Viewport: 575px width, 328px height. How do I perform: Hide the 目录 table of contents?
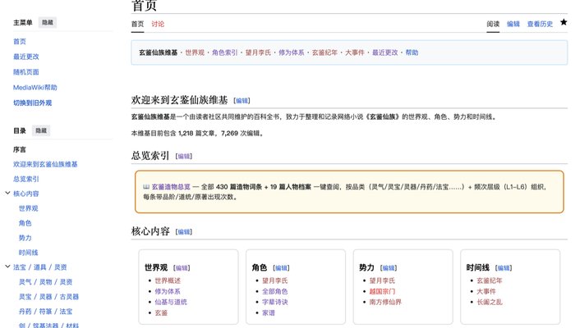[41, 130]
